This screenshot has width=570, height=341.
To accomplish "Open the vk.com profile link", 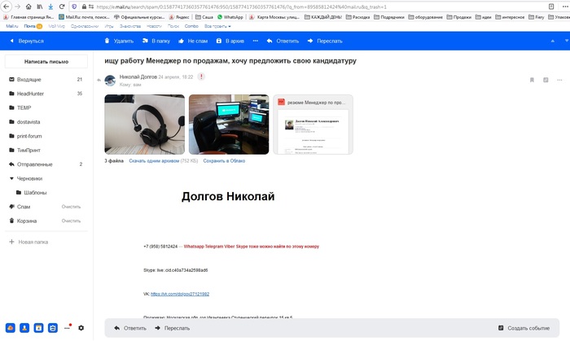I will tap(180, 294).
